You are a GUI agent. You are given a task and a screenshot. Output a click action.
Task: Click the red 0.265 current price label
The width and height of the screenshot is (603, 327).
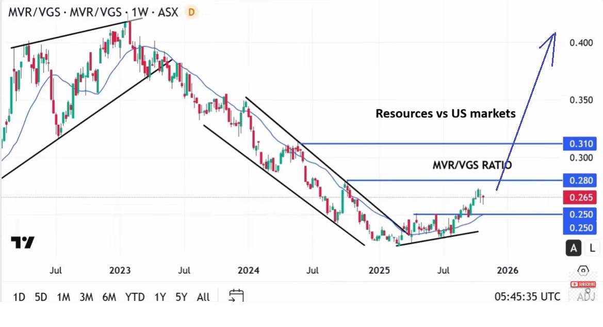point(581,198)
